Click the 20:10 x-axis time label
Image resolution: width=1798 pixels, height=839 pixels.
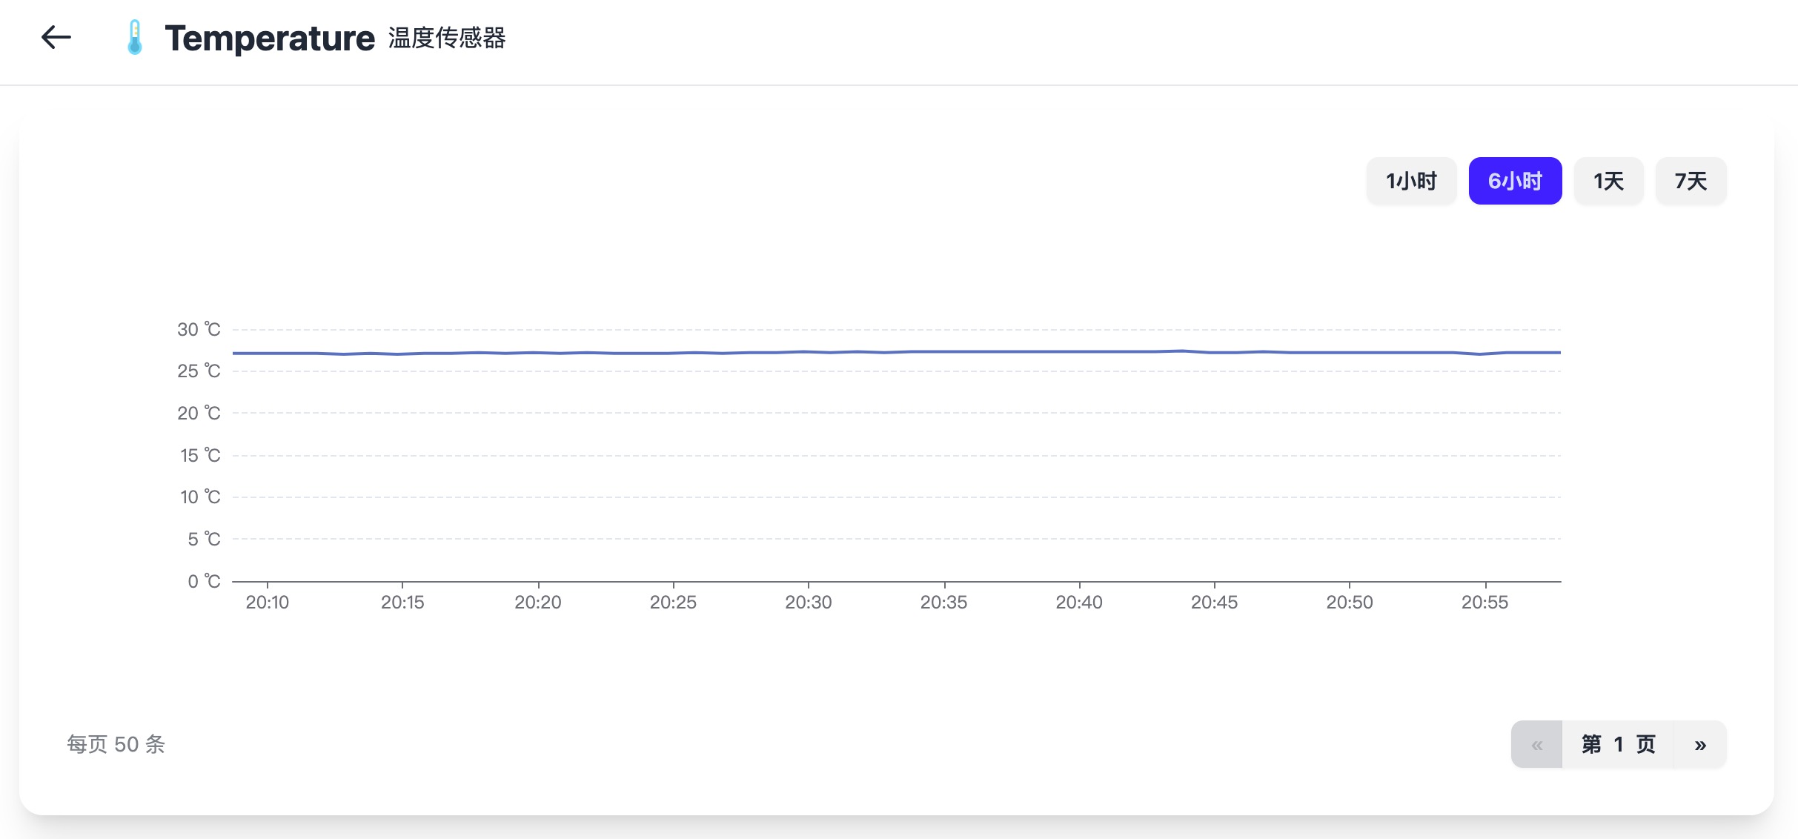point(268,603)
